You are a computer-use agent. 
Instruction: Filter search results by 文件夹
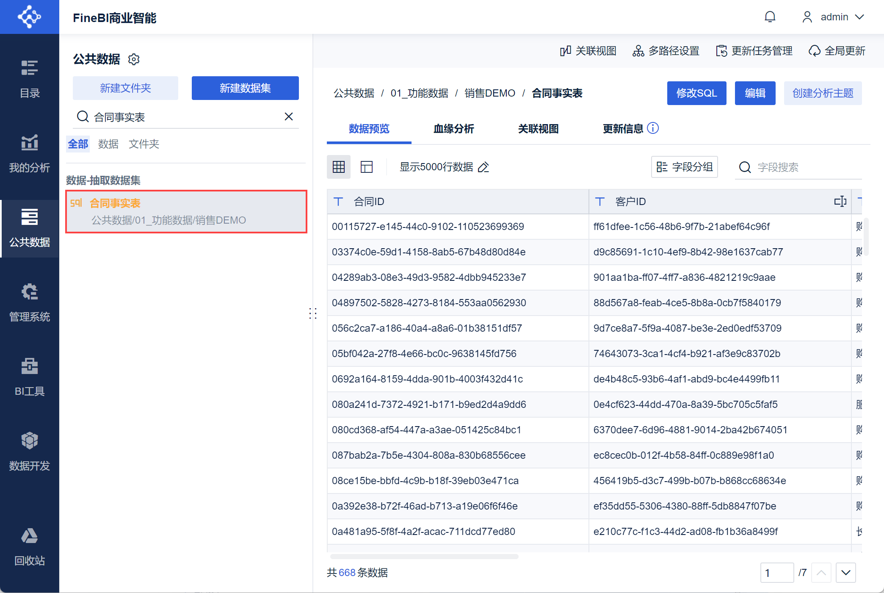[144, 144]
